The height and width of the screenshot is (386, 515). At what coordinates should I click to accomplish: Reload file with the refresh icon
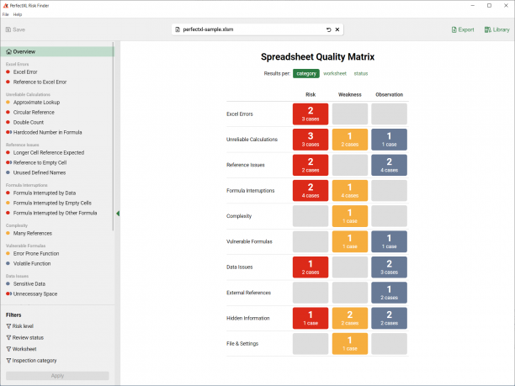click(x=328, y=29)
